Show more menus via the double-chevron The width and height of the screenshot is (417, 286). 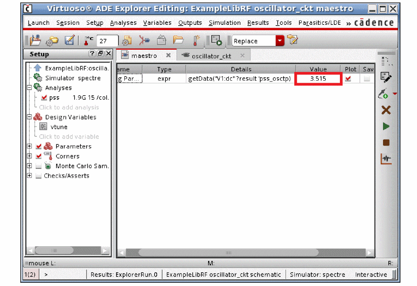[x=348, y=23]
